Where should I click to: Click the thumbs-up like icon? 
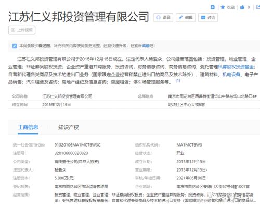pos(242,7)
